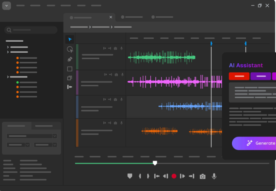The height and width of the screenshot is (191, 276).
Task: Jump to end in transport bar
Action: pyautogui.click(x=191, y=176)
